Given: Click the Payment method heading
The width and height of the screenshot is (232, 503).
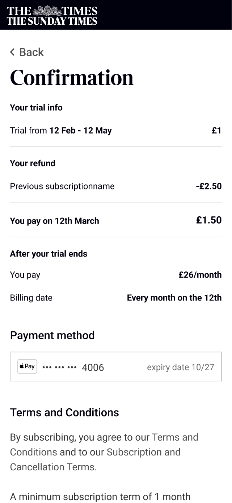Looking at the screenshot, I should pos(52,335).
